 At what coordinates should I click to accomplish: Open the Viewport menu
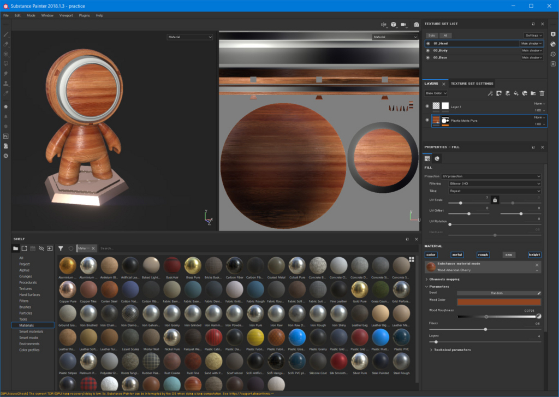[x=66, y=15]
